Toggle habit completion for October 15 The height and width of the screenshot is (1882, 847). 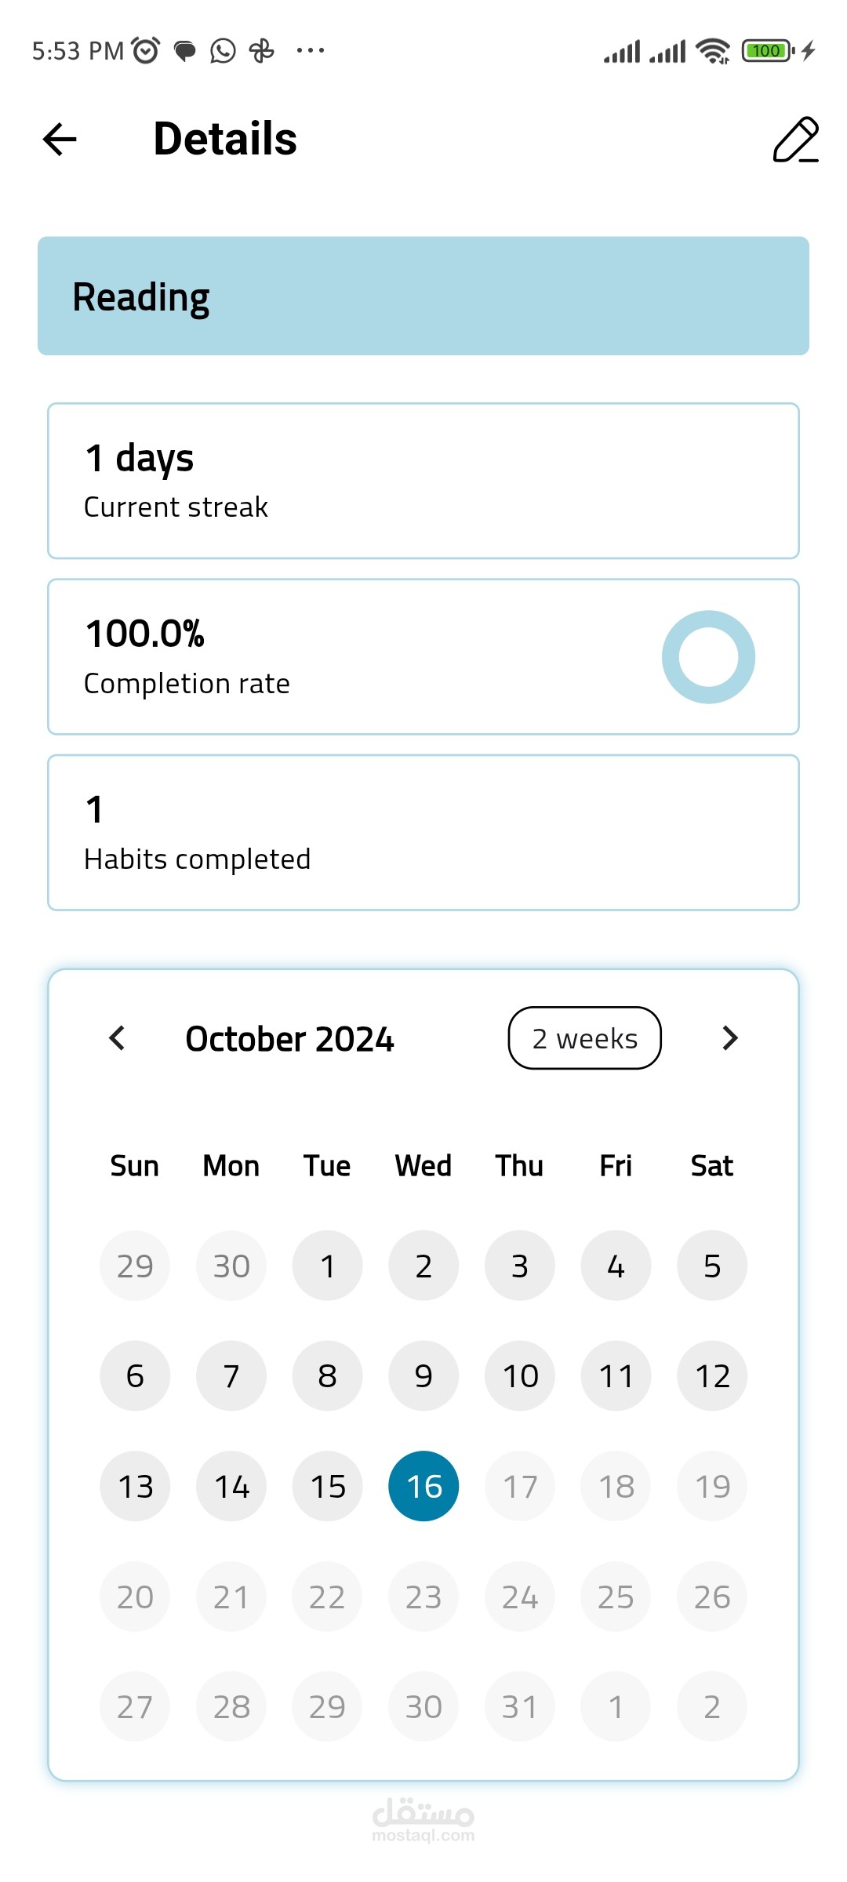tap(328, 1486)
